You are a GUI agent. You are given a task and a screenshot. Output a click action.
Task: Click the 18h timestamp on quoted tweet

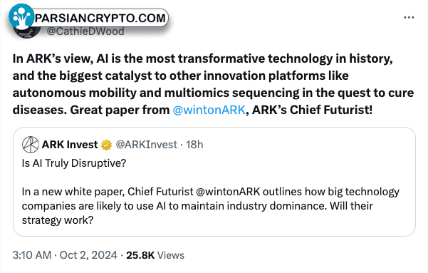point(194,145)
